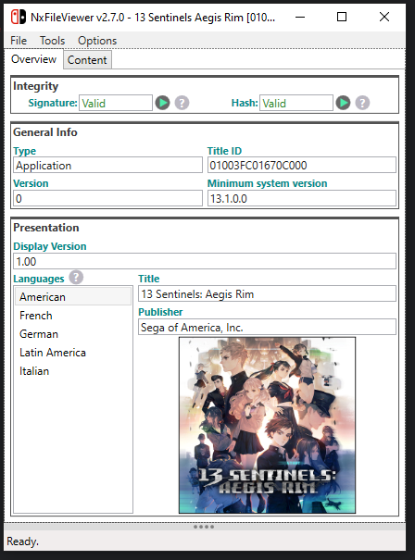Open the Hash help question mark

(x=362, y=103)
